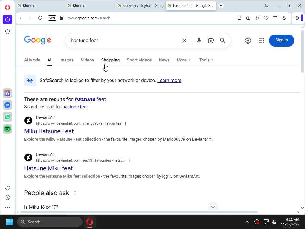This screenshot has height=229, width=305.
Task: Switch to the second Blocked tab
Action: (91, 6)
